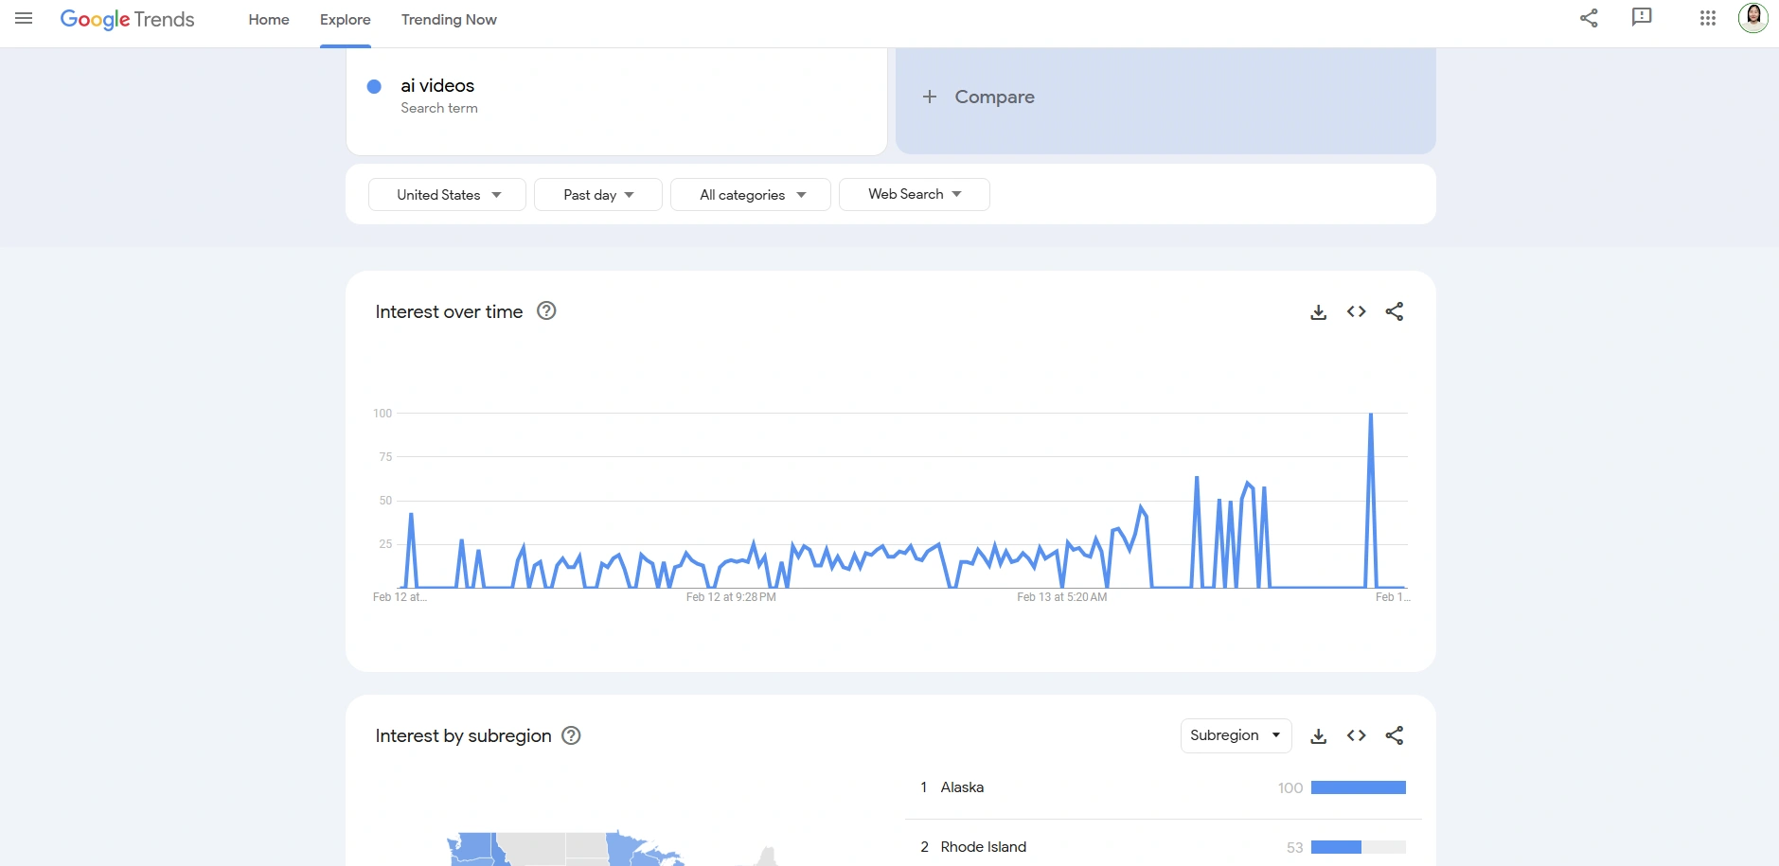1779x866 pixels.
Task: Click the 'Feb 13 at 5:20 AM' axis label
Action: pyautogui.click(x=1061, y=597)
